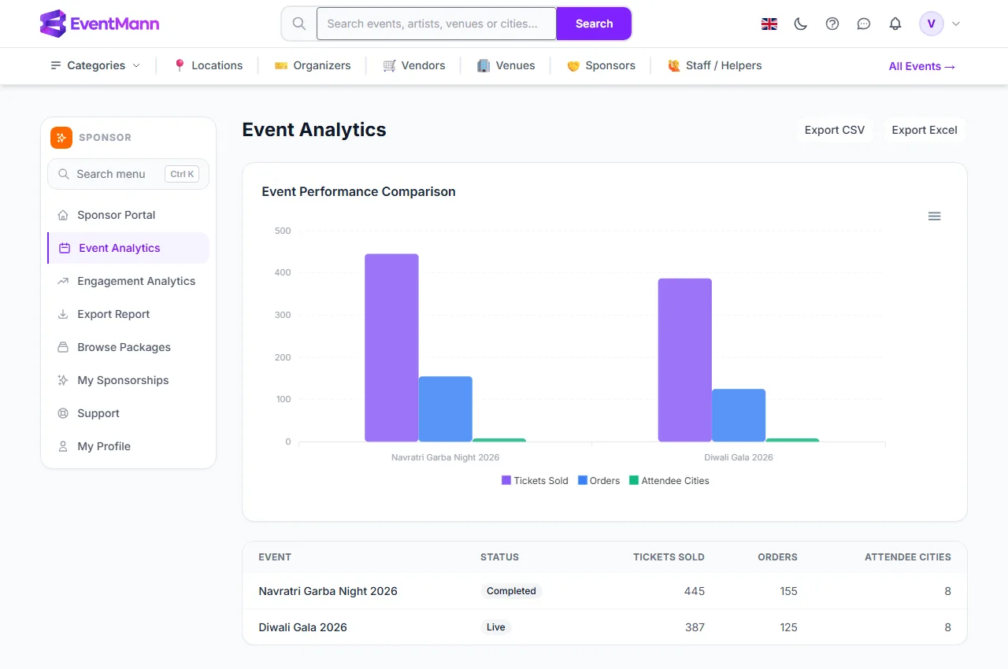Viewport: 1008px width, 669px height.
Task: Follow the All Events link
Action: 922,66
